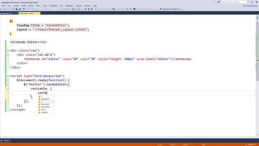Collapse the div col-md-6 block
This screenshot has height=146, width=259.
8,55
